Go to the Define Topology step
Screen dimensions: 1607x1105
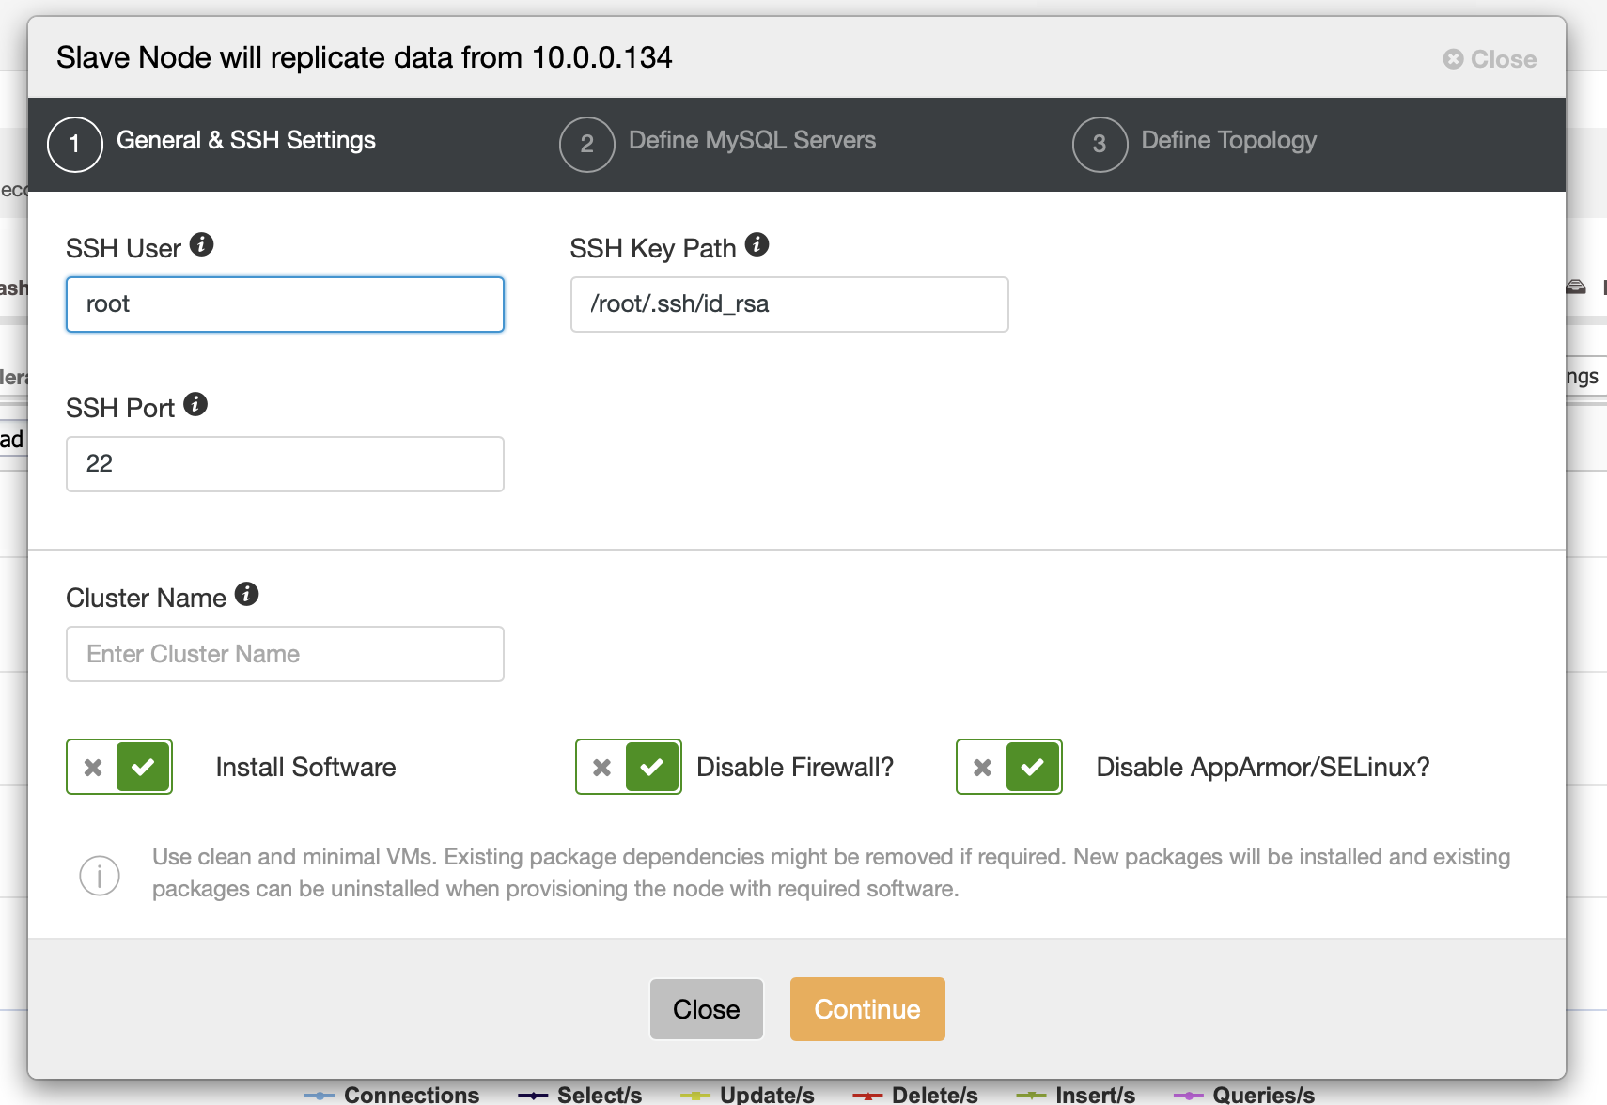point(1228,140)
